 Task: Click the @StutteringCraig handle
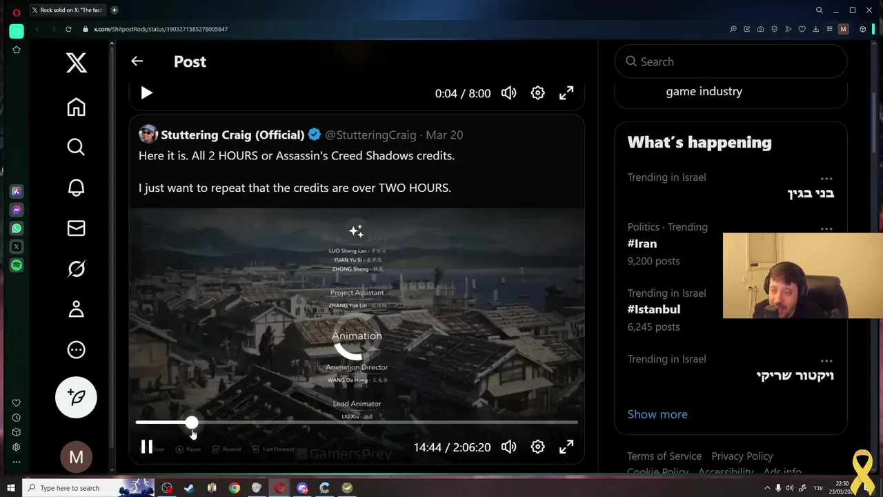tap(370, 135)
